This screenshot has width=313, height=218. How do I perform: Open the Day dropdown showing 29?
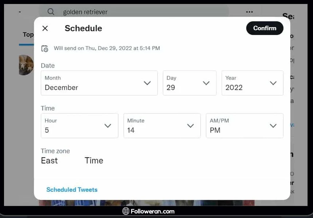(189, 83)
